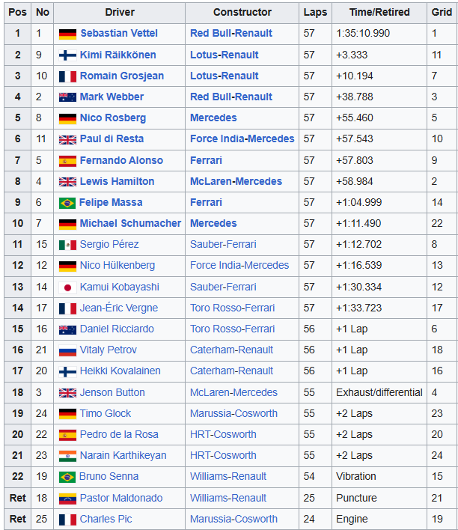Click the Australian flag beside Daniel Ricciardo
The width and height of the screenshot is (458, 530).
click(67, 329)
